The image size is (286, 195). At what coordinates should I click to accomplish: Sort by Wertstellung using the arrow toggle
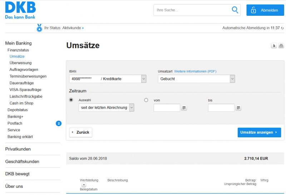[84, 185]
